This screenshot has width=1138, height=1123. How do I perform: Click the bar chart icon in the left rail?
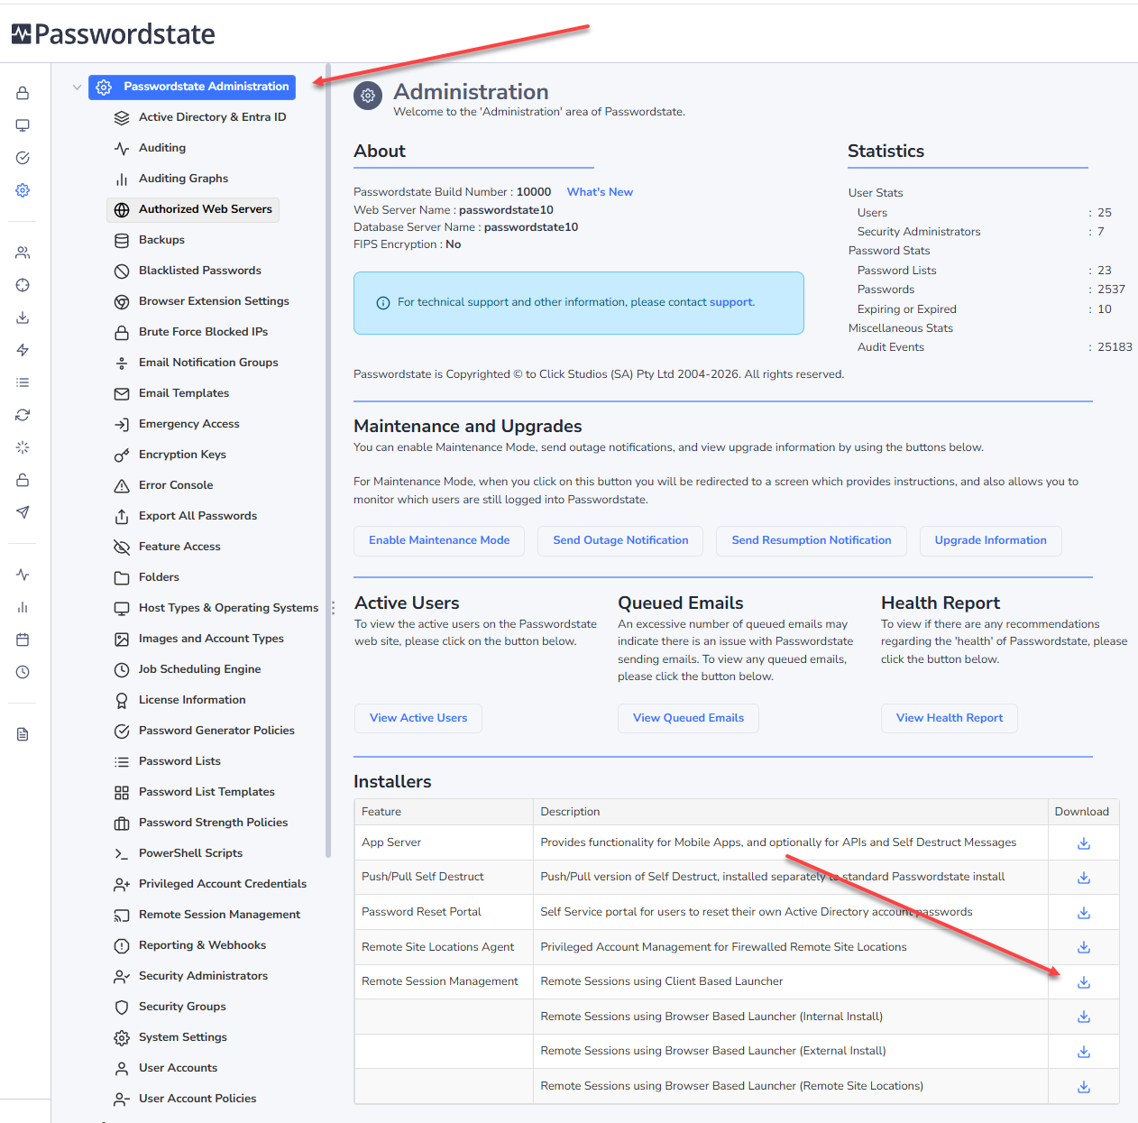coord(23,607)
